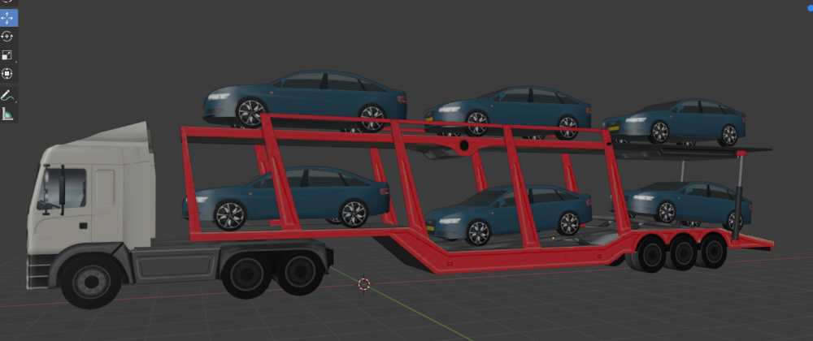This screenshot has height=341, width=813.
Task: Click the truck's front wheel
Action: point(86,280)
